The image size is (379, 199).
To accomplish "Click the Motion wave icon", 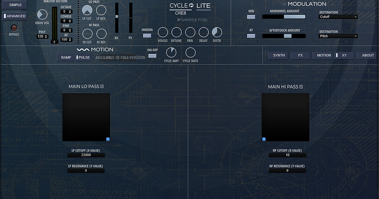I will point(83,50).
